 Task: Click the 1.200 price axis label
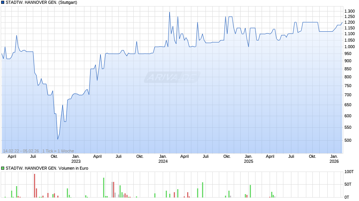point(349,23)
